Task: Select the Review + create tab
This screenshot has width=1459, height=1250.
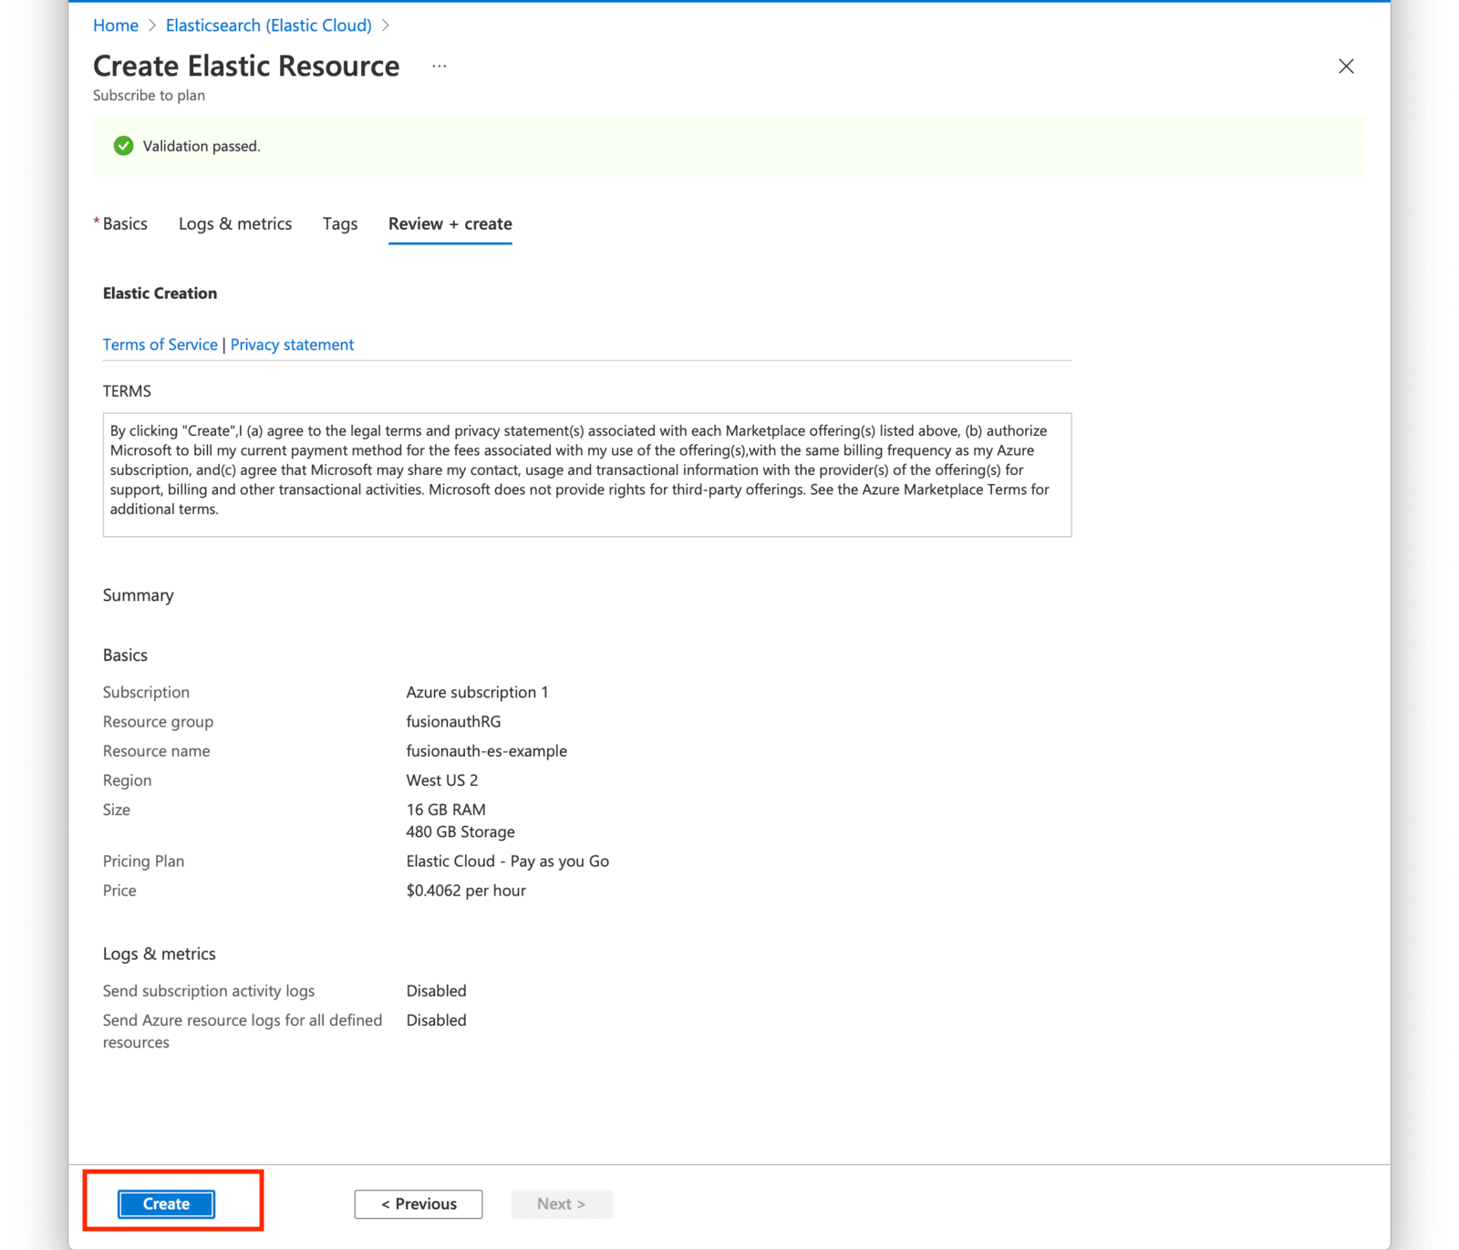Action: coord(450,223)
